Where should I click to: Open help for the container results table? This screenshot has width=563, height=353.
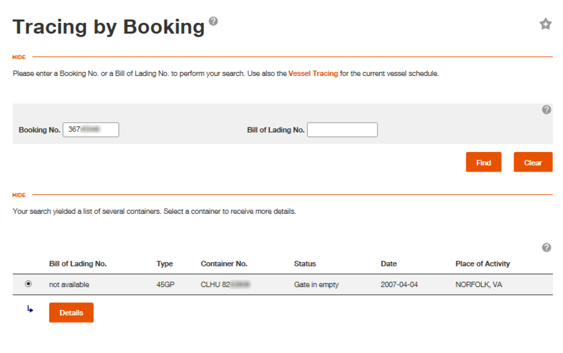point(547,248)
